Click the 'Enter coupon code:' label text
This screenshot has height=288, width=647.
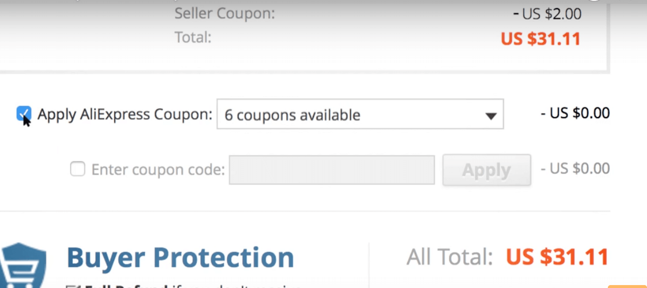[158, 170]
